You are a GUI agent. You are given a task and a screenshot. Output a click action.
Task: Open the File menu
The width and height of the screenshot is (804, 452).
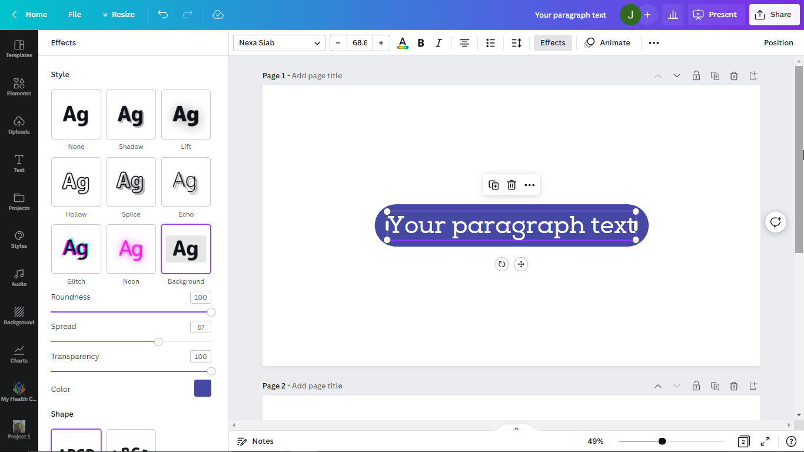click(74, 14)
